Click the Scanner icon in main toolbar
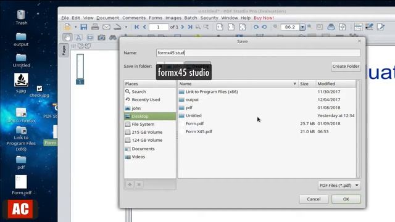The width and height of the screenshot is (395, 222). (117, 27)
